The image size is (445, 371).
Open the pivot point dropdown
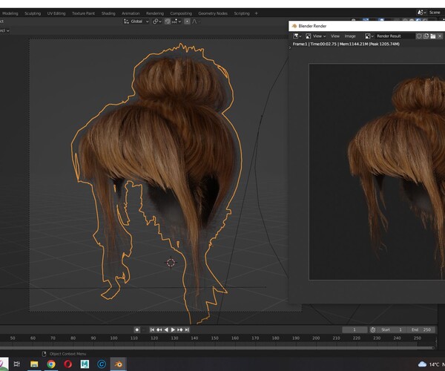(157, 22)
